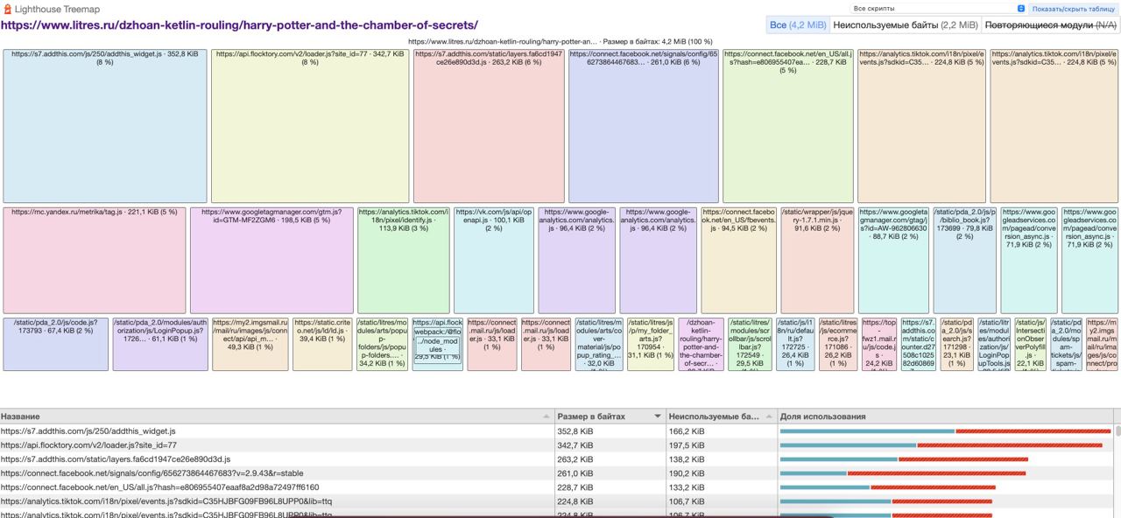Select cover-material popup_rating 32,0 KiB tile
The height and width of the screenshot is (518, 1121).
(599, 344)
